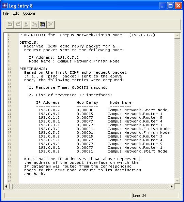Click the vertical scrollbar down arrow
The width and height of the screenshot is (184, 202).
177,181
